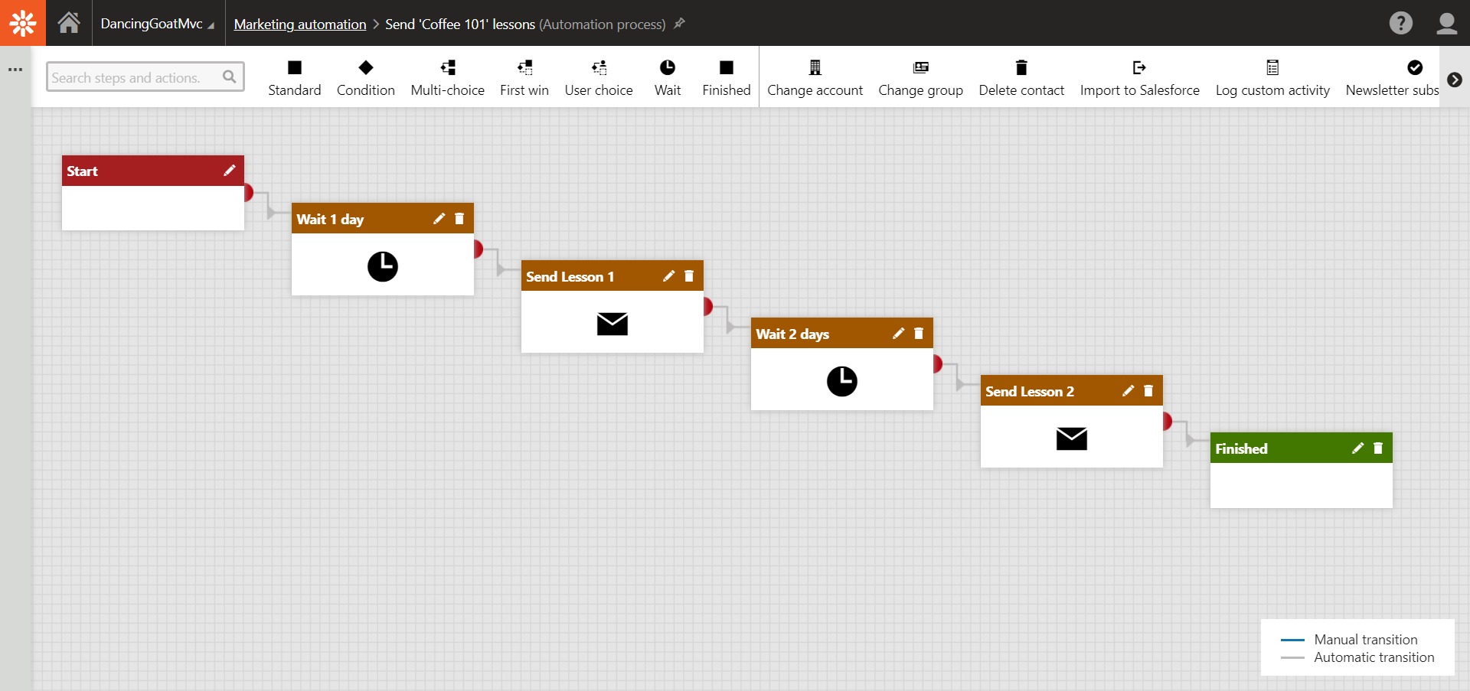Select the Change group action
1470x691 pixels.
coord(920,76)
